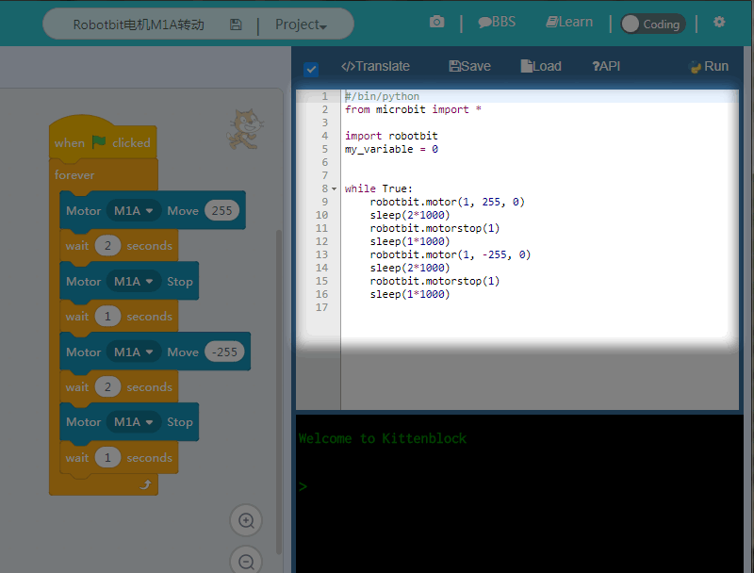
Task: Toggle the Coding mode switch
Action: [x=652, y=25]
